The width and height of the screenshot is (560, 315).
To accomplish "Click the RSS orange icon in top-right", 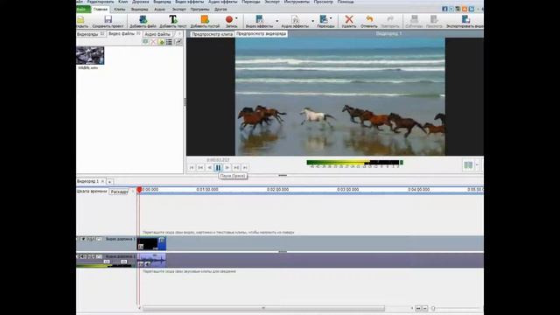I will pos(465,9).
